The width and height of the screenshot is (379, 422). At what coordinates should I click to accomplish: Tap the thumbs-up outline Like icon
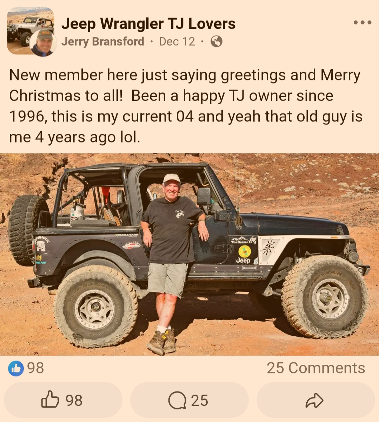(50, 400)
